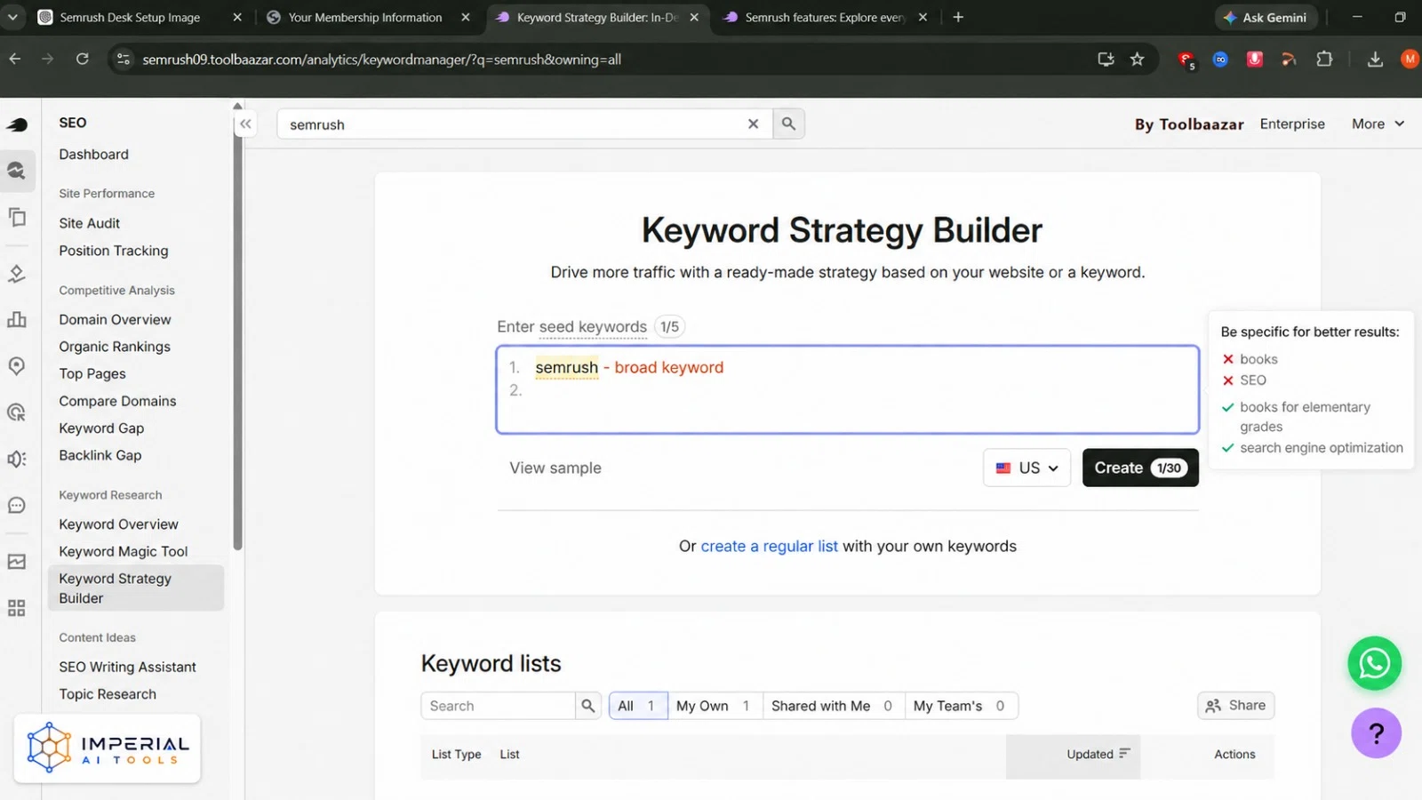
Task: Click inside the seed keywords box
Action: pos(848,389)
